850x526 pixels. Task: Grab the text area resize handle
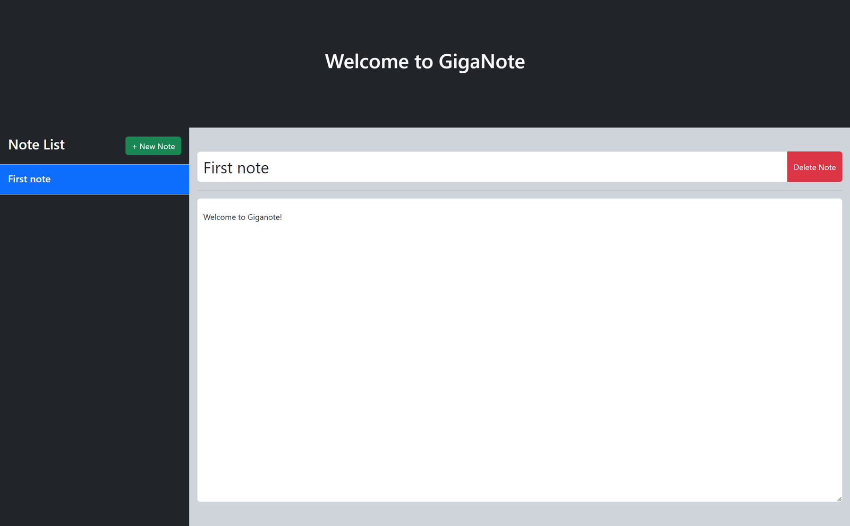click(x=839, y=499)
